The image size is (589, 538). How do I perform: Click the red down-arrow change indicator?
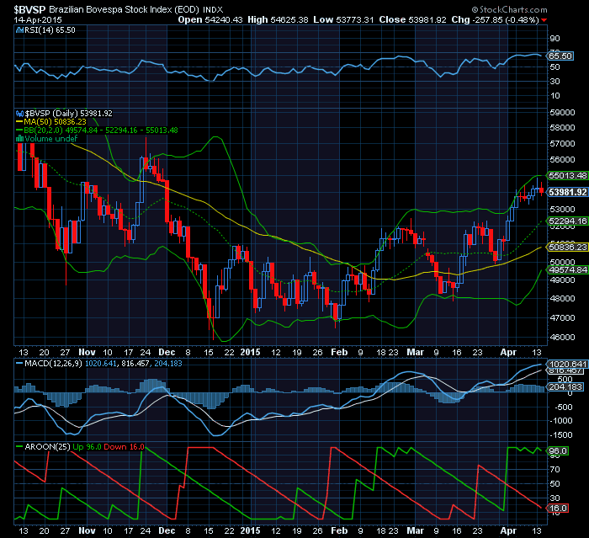pos(544,20)
